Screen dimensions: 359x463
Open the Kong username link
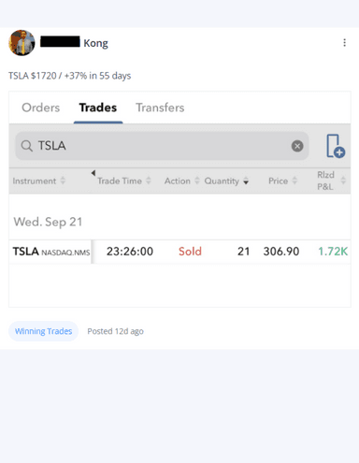95,43
